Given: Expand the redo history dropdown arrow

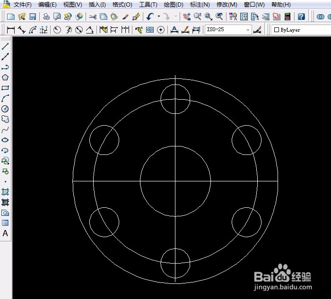Looking at the screenshot, I should point(175,16).
